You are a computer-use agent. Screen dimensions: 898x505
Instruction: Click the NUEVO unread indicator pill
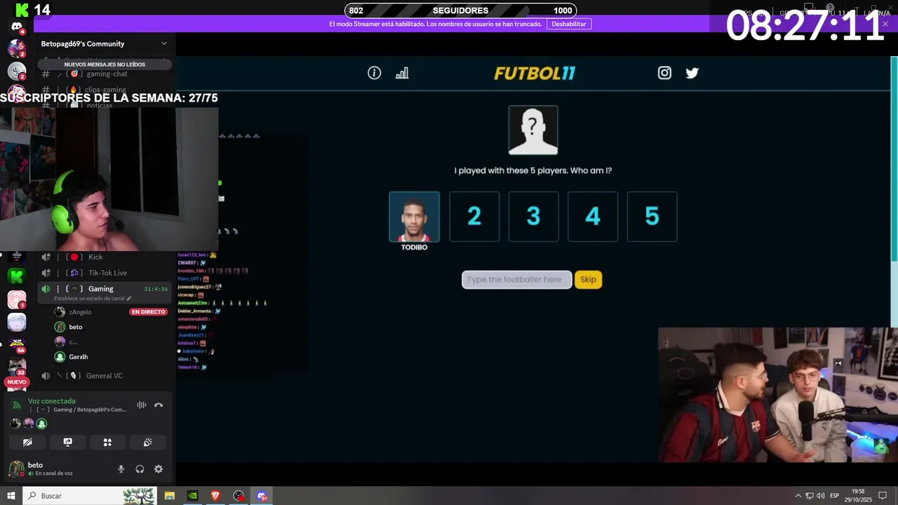tap(16, 382)
